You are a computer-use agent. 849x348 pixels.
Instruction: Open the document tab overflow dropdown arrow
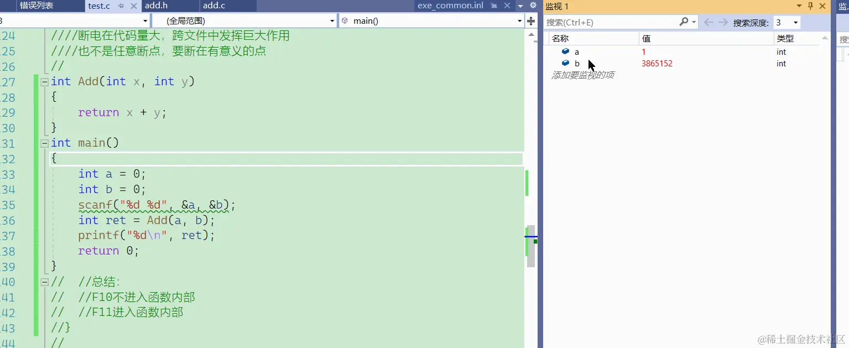coord(520,6)
